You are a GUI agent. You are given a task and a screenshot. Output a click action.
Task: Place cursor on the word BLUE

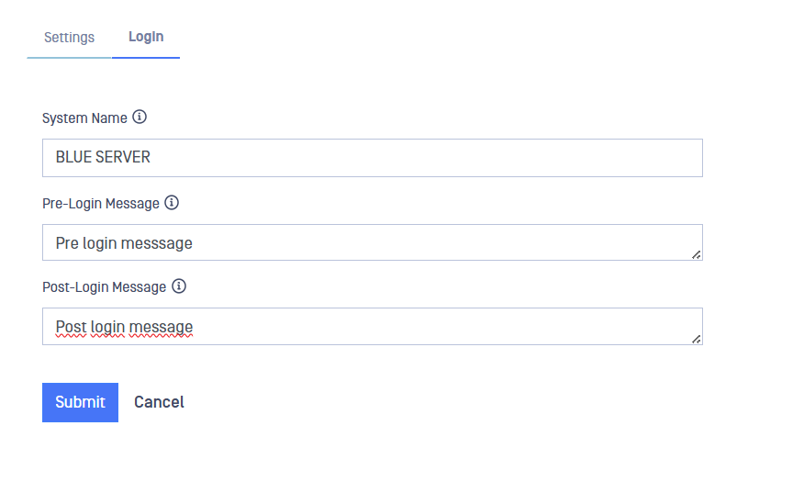point(73,158)
